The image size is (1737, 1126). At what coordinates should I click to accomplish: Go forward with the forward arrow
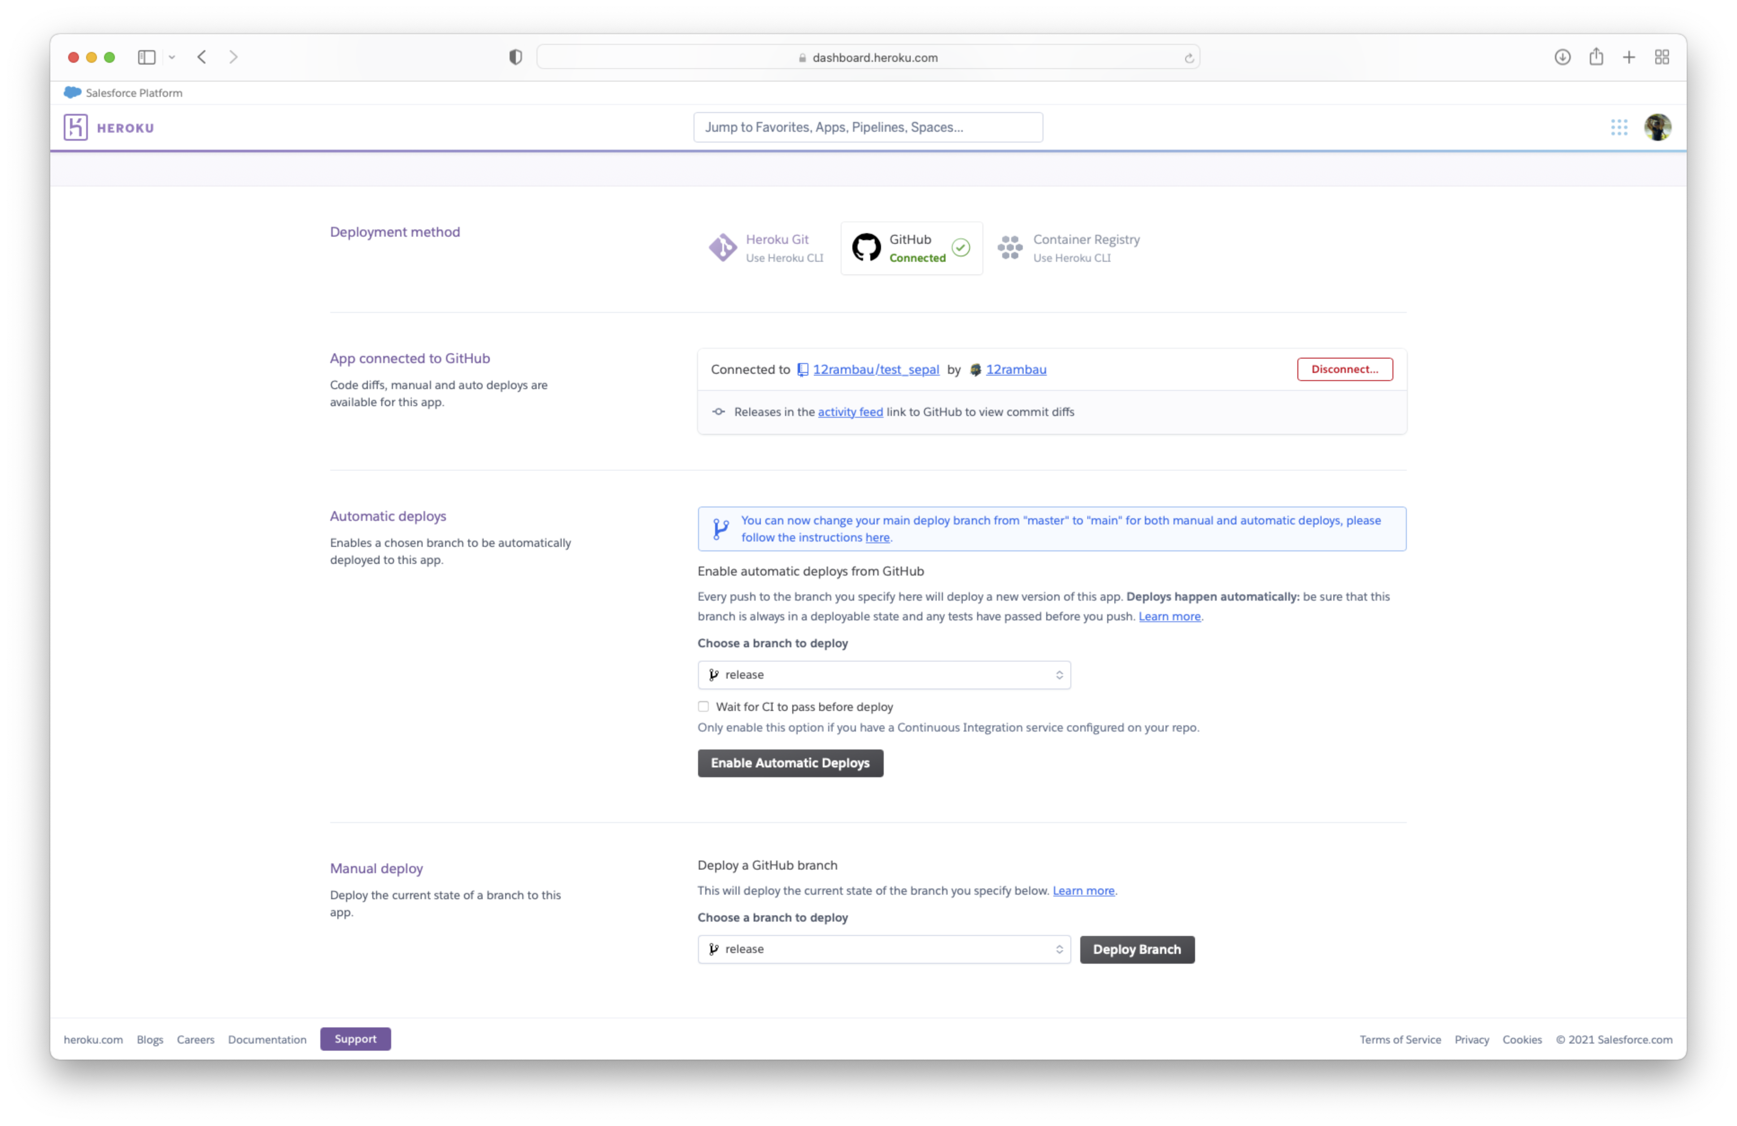[233, 57]
